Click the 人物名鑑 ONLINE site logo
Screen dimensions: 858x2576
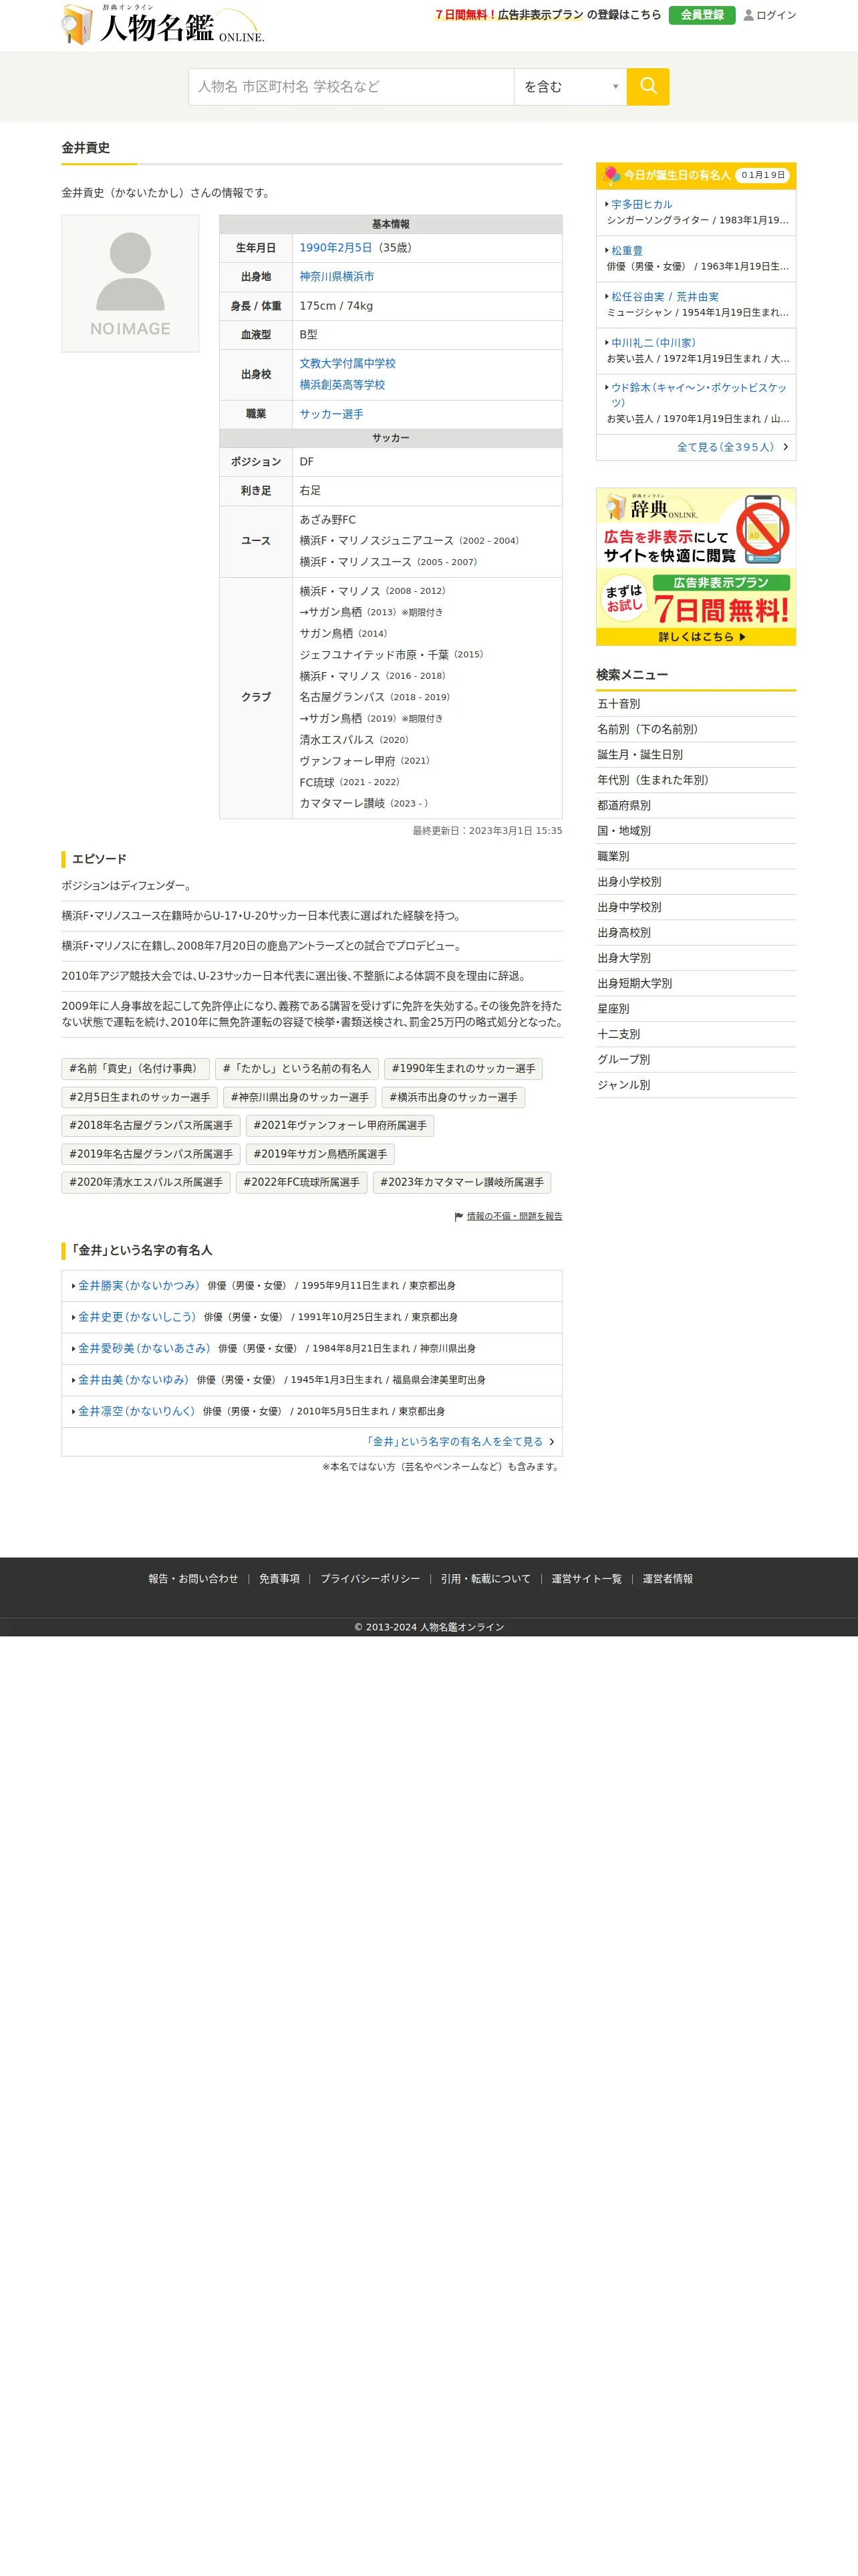pos(163,25)
